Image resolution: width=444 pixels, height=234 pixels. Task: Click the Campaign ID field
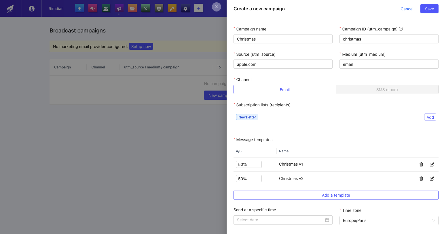pyautogui.click(x=389, y=39)
